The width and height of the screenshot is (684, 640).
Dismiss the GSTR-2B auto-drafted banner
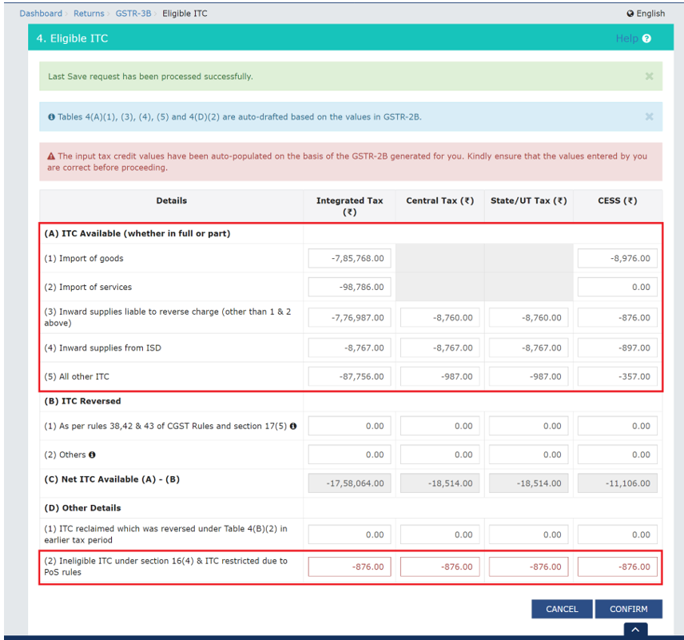[x=649, y=116]
